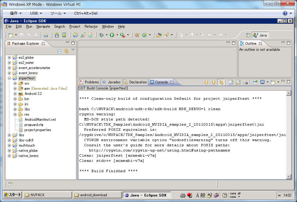
Task: Switch to the Declaration tab
Action: [x=135, y=82]
